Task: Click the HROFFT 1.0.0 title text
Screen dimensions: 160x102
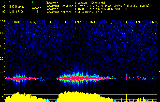Action: (20, 2)
